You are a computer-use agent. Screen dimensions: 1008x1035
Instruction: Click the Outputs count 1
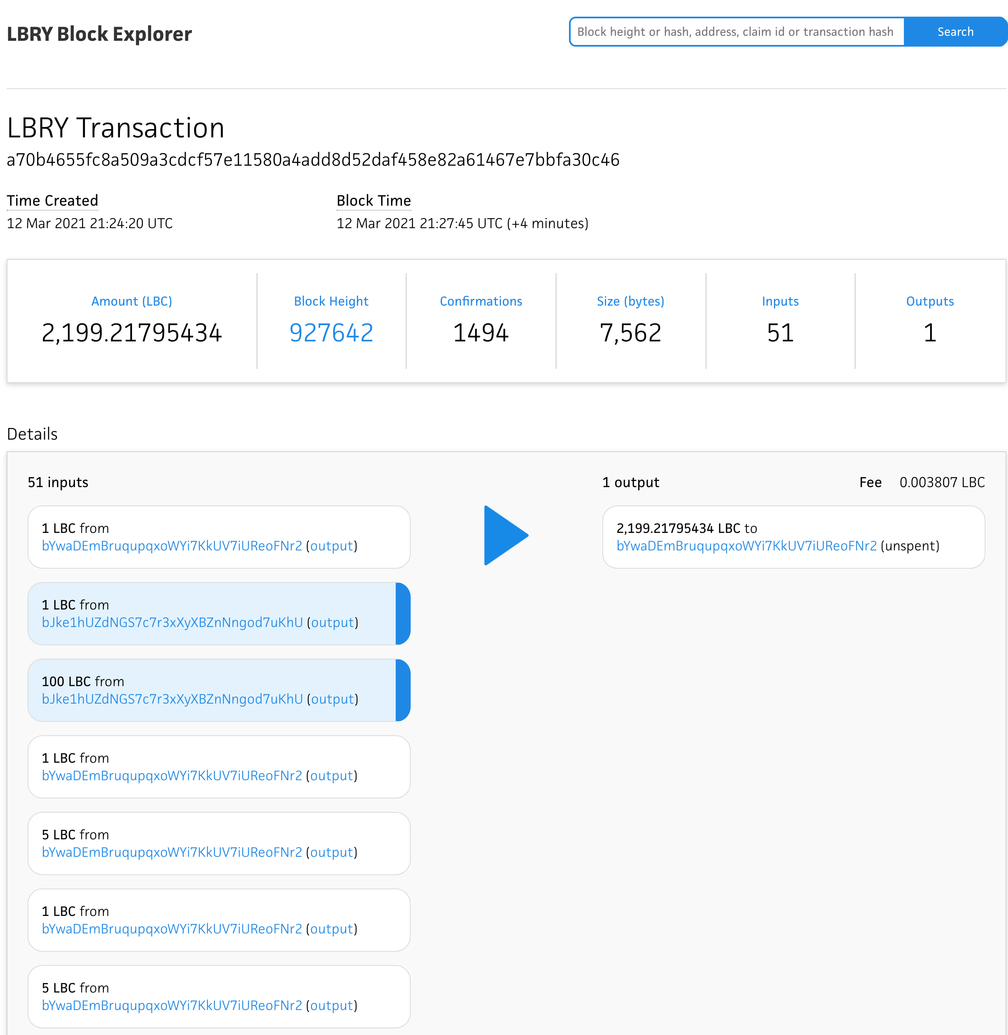coord(930,333)
